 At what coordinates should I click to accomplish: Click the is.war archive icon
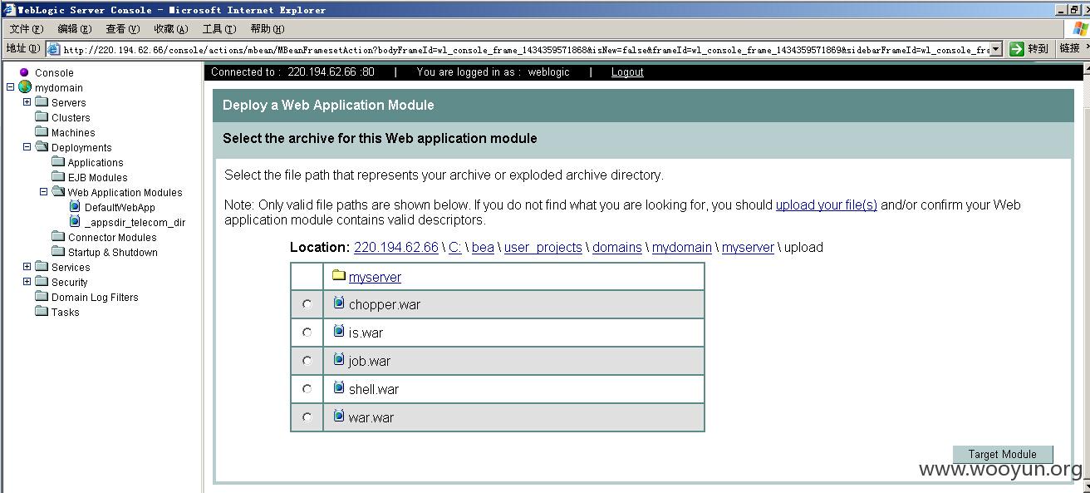coord(339,331)
